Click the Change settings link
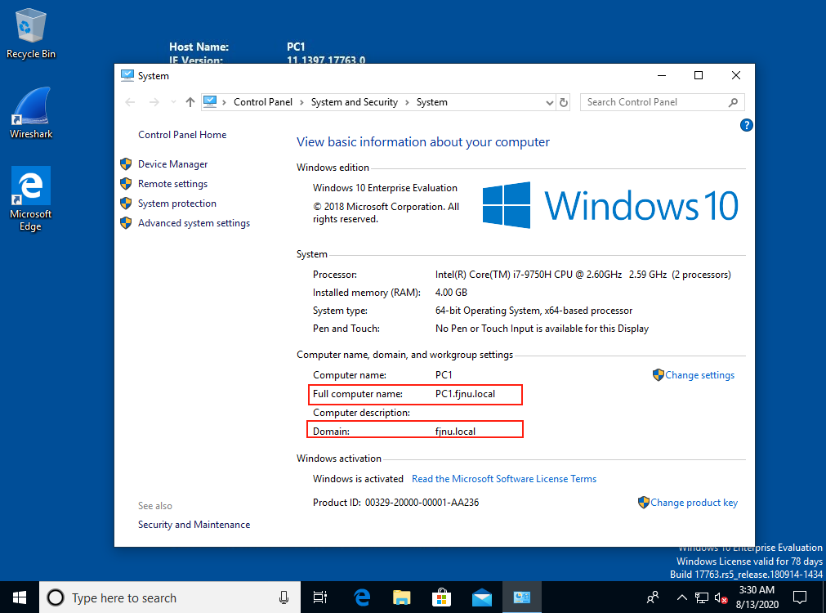826x613 pixels. (699, 375)
